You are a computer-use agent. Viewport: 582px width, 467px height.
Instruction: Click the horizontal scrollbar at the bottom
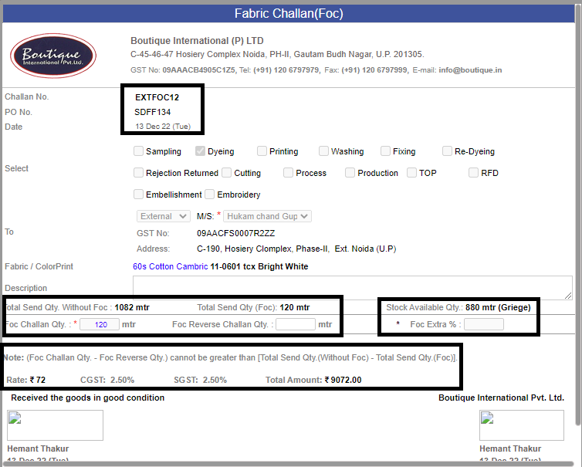[289, 464]
